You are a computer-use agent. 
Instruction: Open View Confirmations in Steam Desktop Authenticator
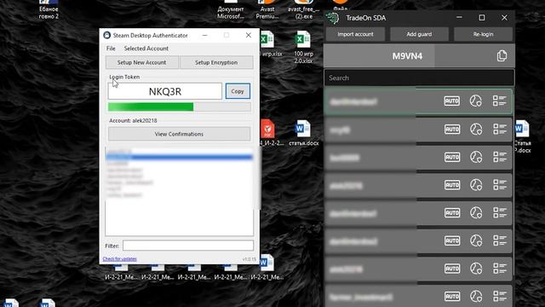[179, 134]
